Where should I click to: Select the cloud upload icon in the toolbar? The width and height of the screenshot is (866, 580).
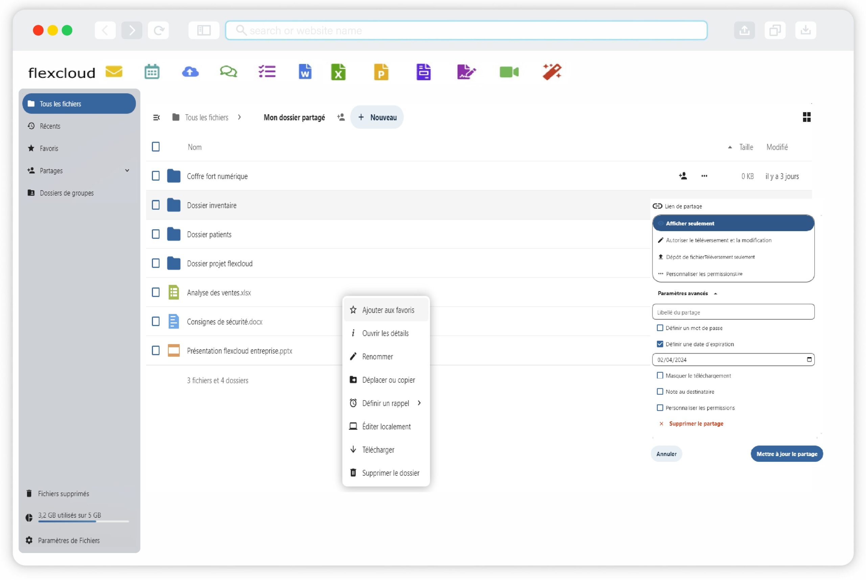190,71
